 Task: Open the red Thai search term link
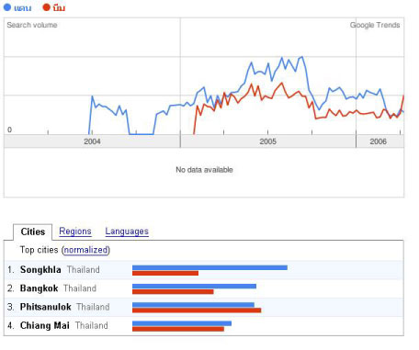pyautogui.click(x=59, y=7)
